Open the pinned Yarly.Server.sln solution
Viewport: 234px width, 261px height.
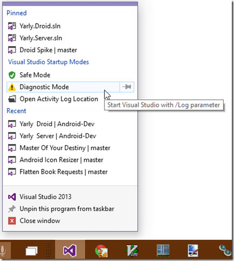(x=70, y=38)
